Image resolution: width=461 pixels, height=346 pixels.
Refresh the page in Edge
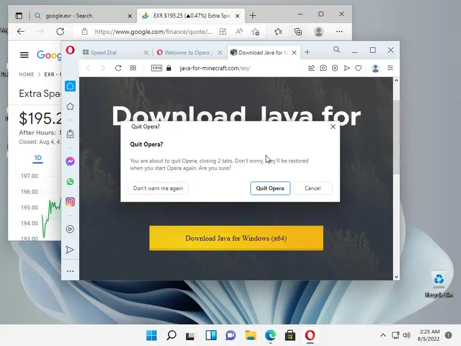click(x=60, y=32)
